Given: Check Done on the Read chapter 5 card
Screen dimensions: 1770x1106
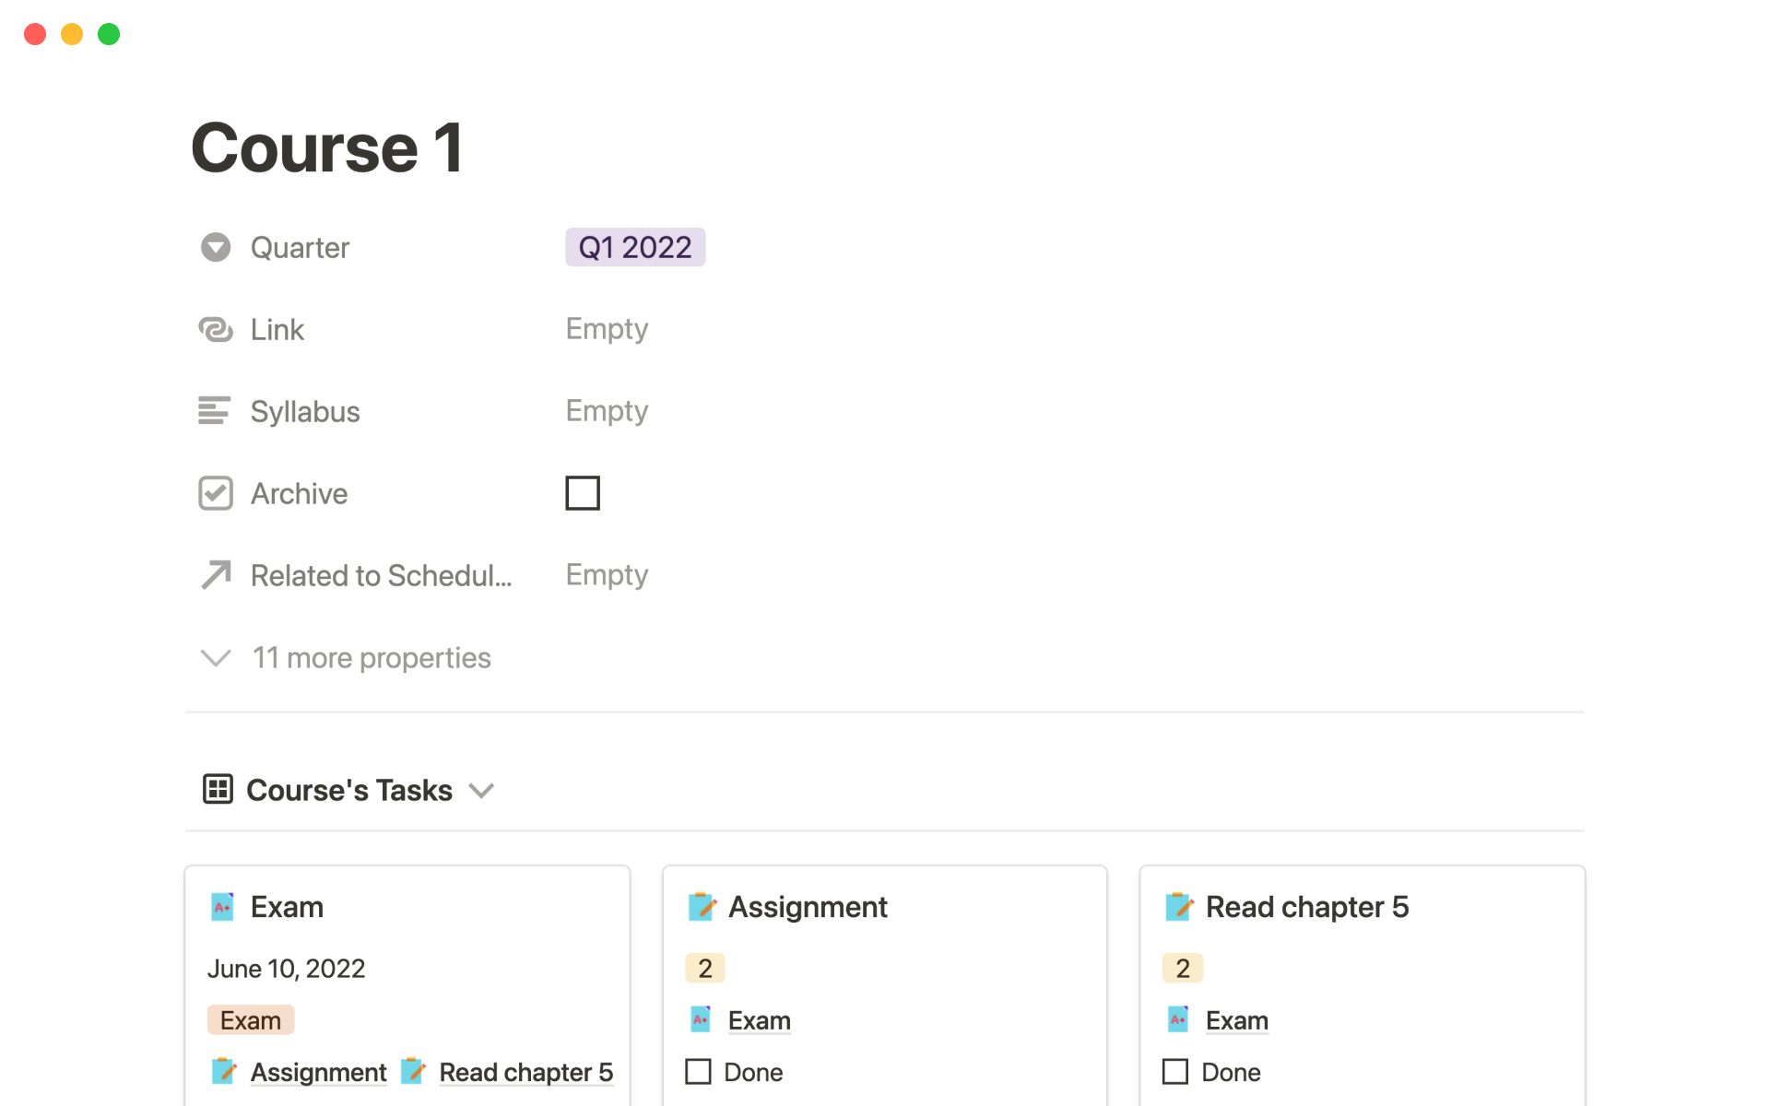Looking at the screenshot, I should tap(1175, 1072).
